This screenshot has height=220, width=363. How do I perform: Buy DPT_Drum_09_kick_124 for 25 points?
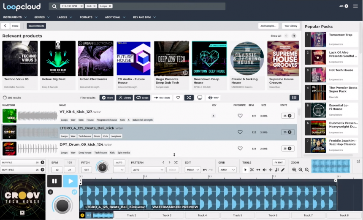pyautogui.click(x=288, y=149)
